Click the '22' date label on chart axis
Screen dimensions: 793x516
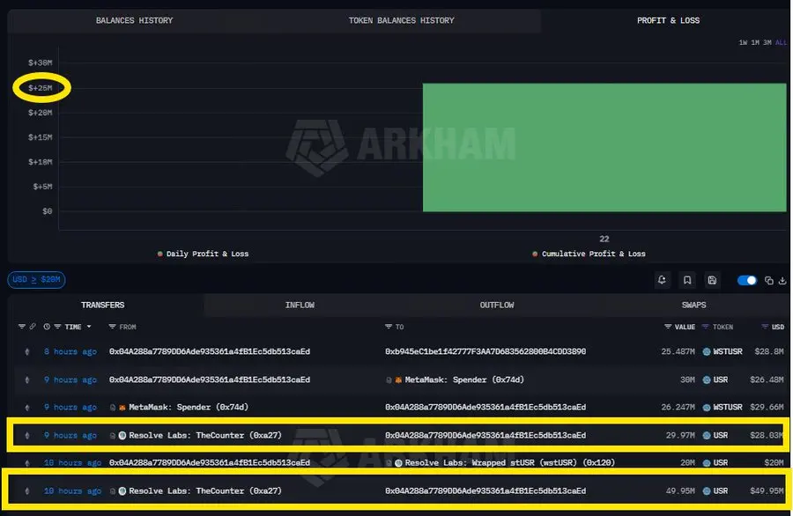click(x=604, y=239)
